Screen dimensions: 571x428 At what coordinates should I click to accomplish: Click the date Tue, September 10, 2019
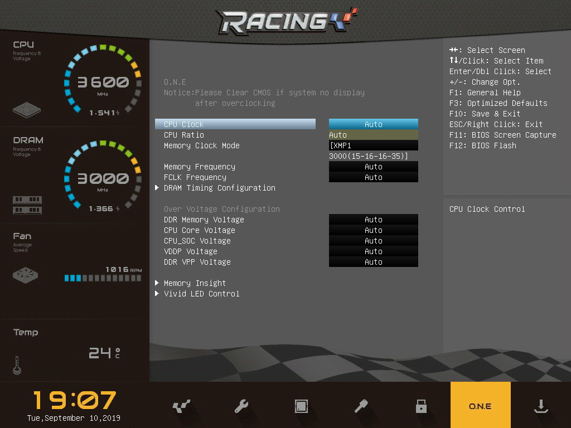coord(74,418)
